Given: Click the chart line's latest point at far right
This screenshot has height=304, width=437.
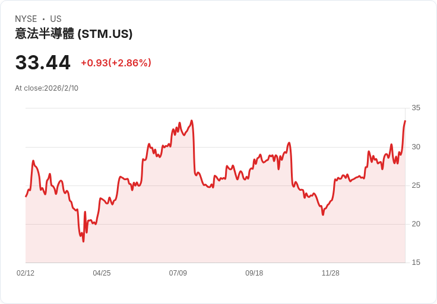Looking at the screenshot, I should pyautogui.click(x=405, y=121).
